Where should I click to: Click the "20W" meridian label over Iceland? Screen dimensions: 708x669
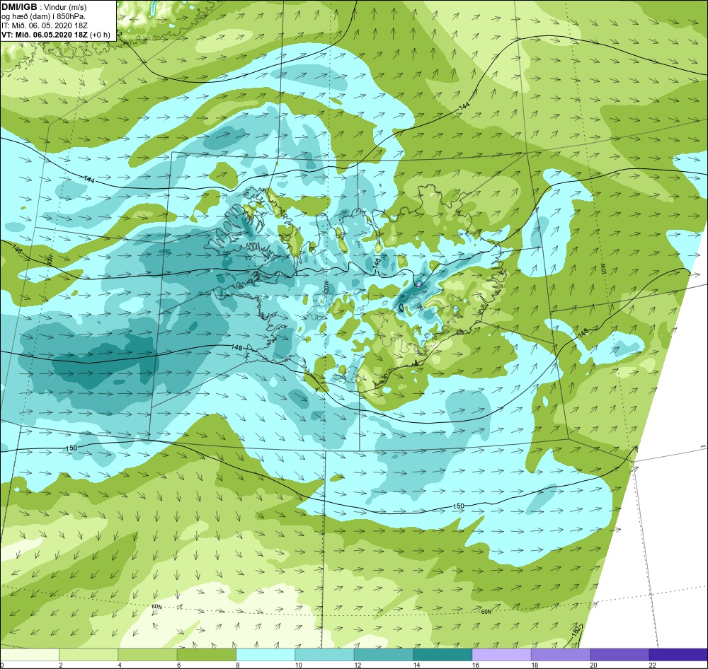[325, 287]
